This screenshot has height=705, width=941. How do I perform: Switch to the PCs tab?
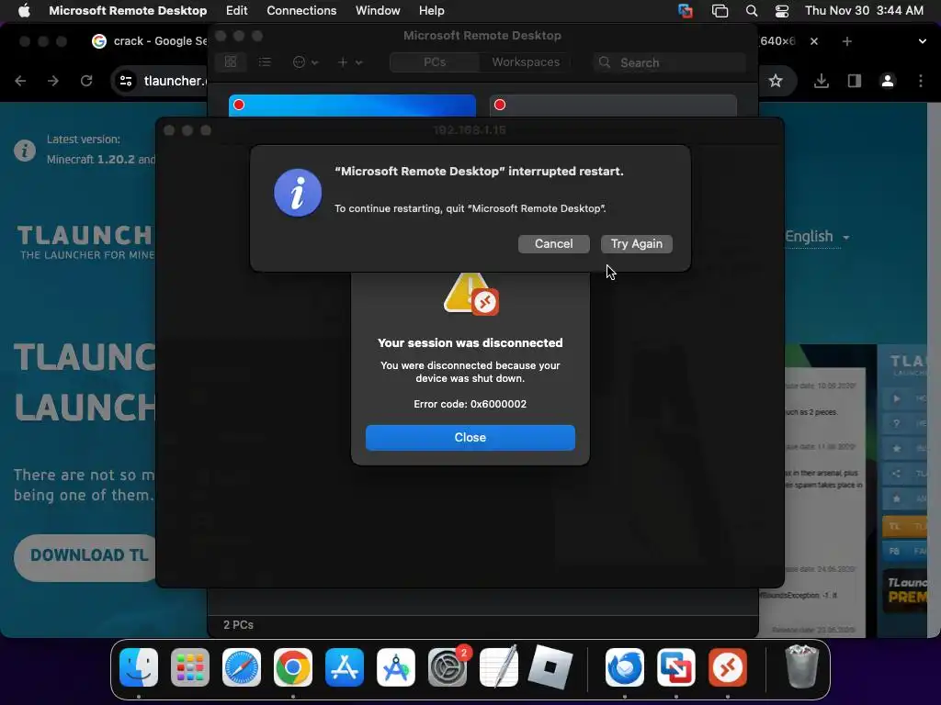pyautogui.click(x=435, y=62)
